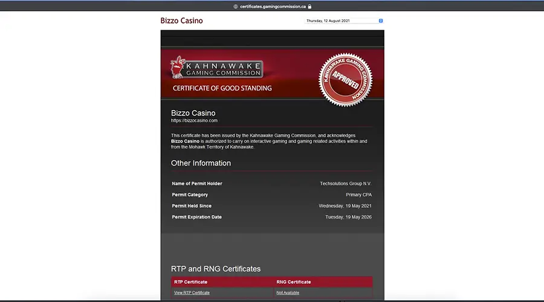Open the View RTP Certificate link
Screen dimensions: 544x302
pyautogui.click(x=192, y=293)
